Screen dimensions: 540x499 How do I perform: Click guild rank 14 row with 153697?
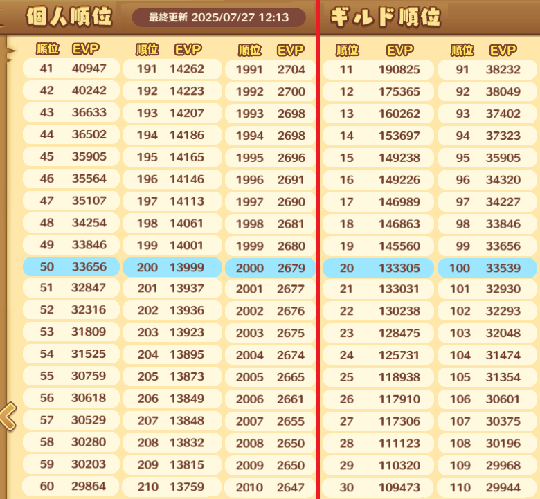point(378,136)
